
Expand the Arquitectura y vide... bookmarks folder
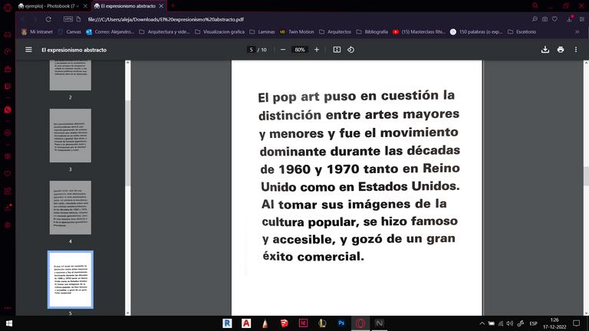tap(164, 32)
